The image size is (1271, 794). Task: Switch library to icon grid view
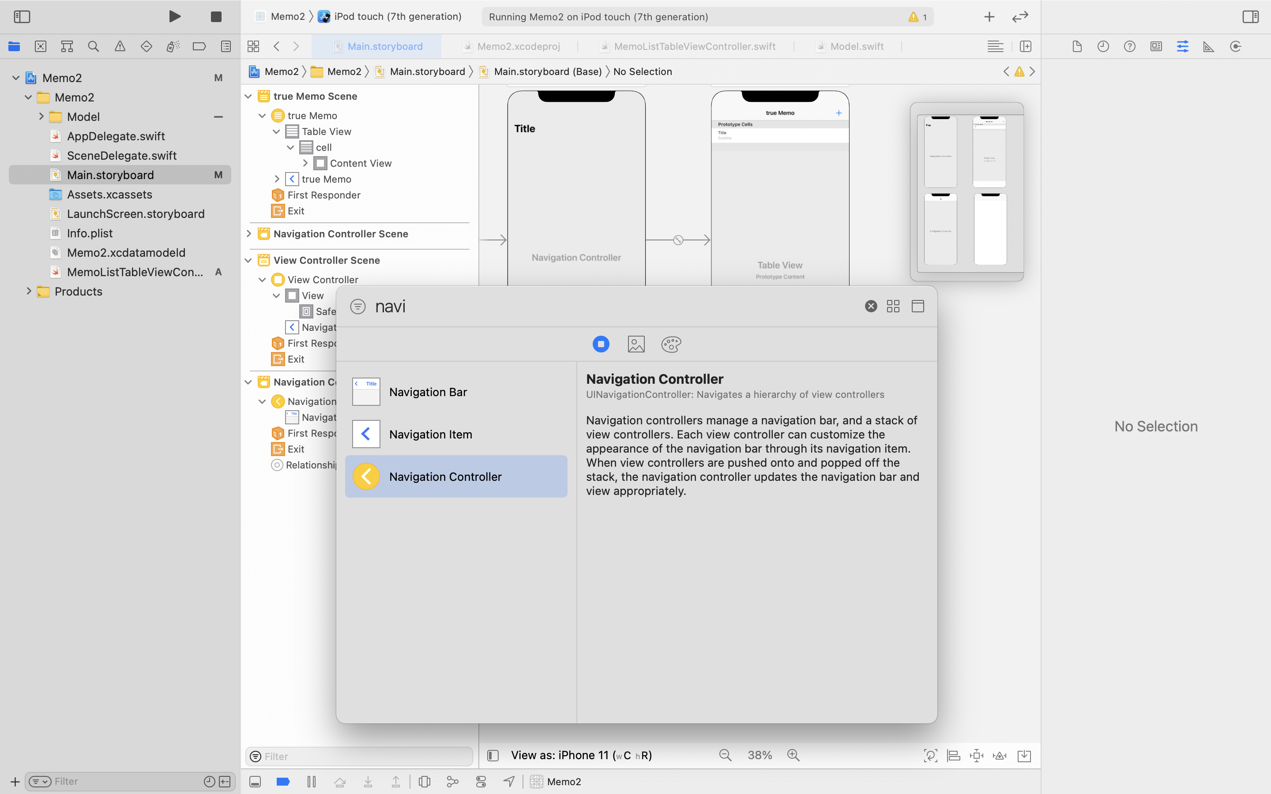click(x=893, y=306)
